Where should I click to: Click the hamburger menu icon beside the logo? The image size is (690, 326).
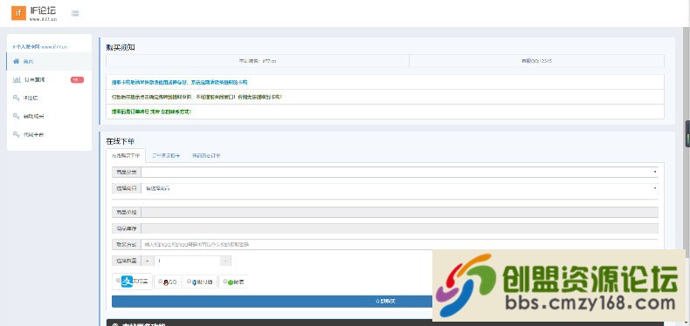[75, 13]
